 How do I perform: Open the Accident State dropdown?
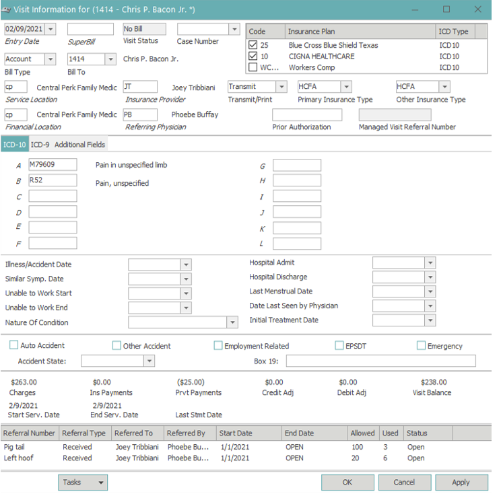[149, 361]
